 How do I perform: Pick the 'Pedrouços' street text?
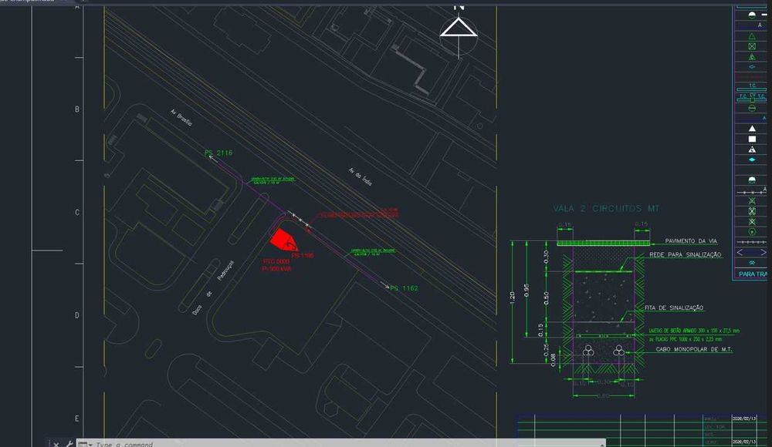tap(226, 270)
